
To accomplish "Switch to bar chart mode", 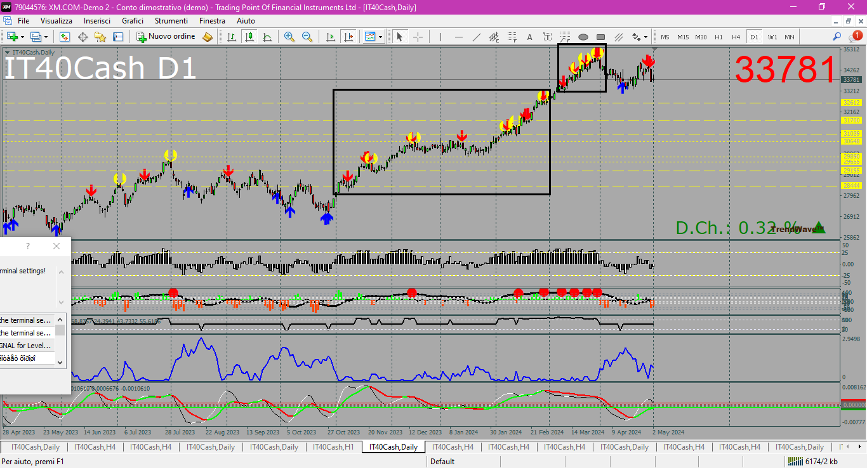I will point(232,37).
